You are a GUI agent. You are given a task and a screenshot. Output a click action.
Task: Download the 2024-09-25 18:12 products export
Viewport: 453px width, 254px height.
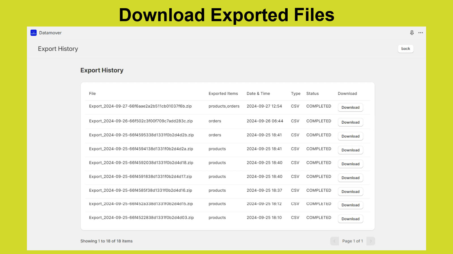(350, 205)
